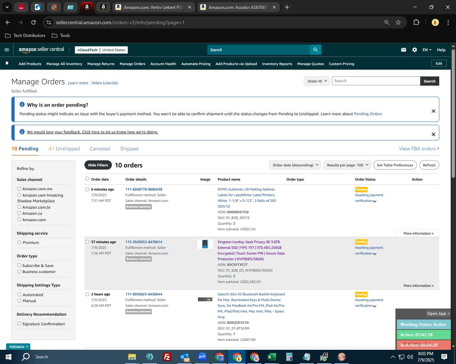Check the Subscribe & Save order type
The width and height of the screenshot is (456, 364).
coord(19,265)
